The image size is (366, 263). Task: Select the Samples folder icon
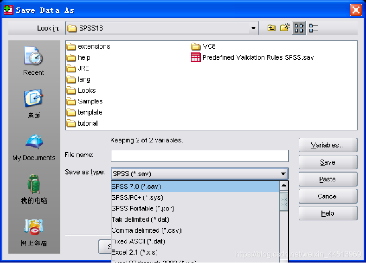click(x=71, y=101)
